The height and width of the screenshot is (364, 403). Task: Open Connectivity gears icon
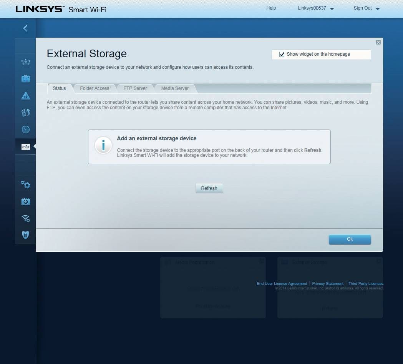25,184
